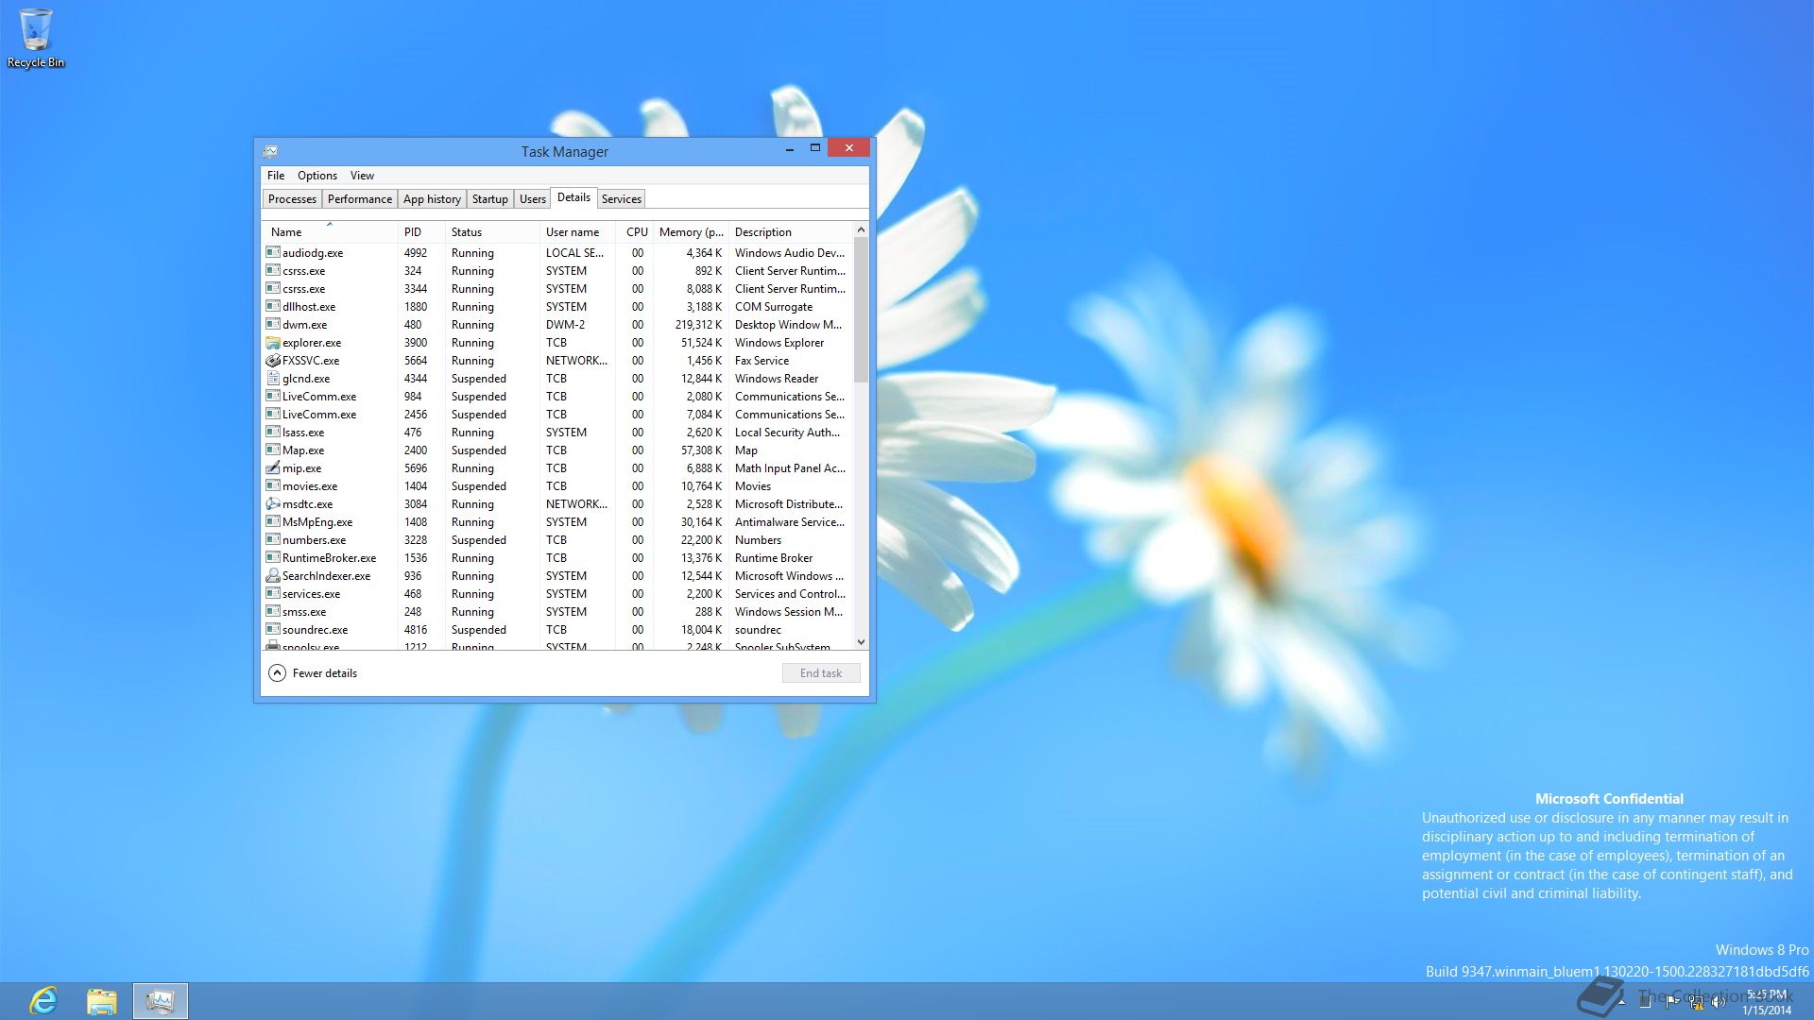The image size is (1814, 1020).
Task: Open the Options menu
Action: tap(317, 176)
